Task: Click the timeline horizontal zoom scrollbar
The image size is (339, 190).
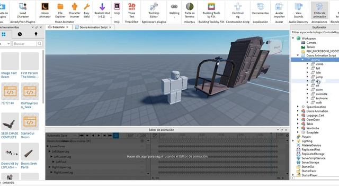Action: (218, 178)
